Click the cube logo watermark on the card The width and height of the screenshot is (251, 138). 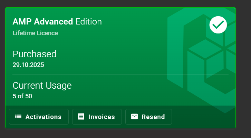click(204, 62)
